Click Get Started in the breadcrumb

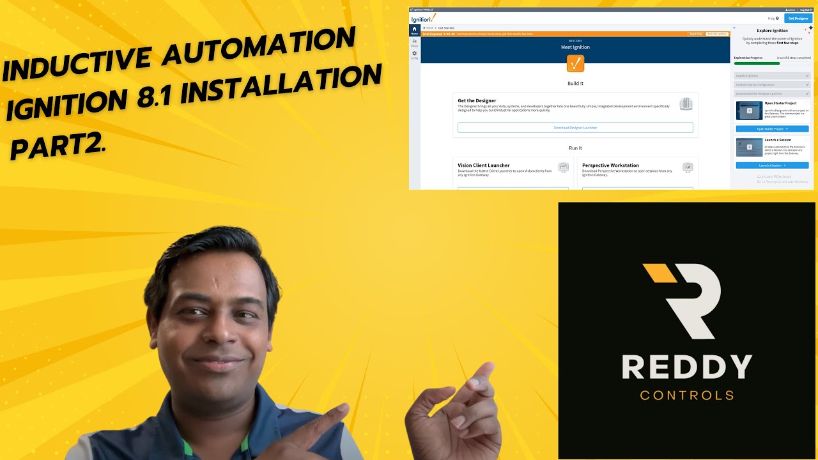446,28
